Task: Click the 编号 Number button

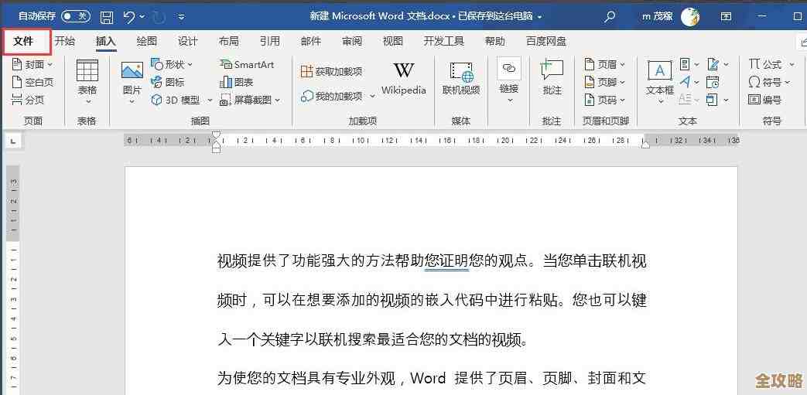Action: (764, 100)
